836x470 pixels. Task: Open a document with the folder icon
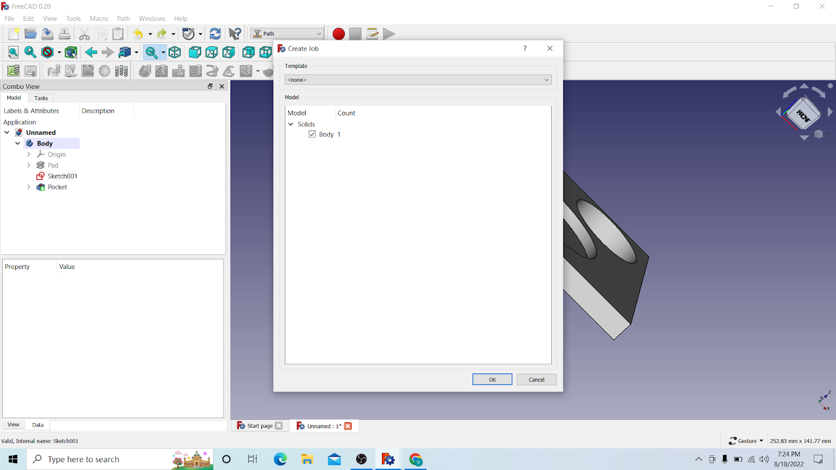[30, 34]
